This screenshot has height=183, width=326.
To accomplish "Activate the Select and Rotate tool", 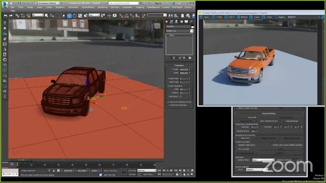I will point(75,16).
